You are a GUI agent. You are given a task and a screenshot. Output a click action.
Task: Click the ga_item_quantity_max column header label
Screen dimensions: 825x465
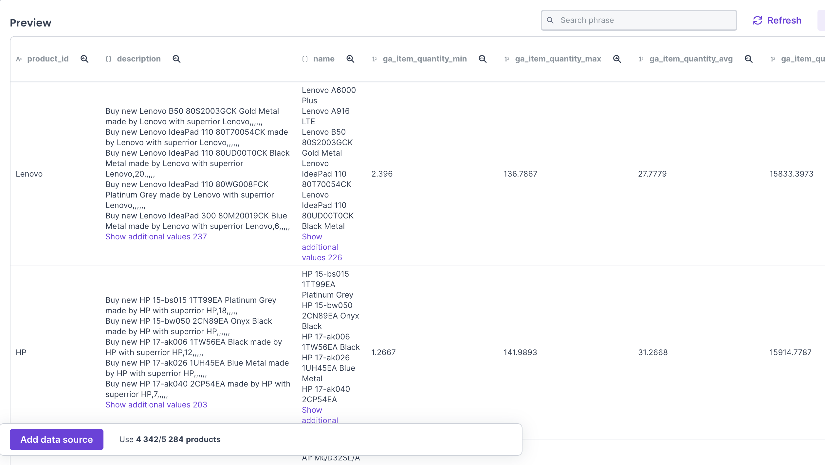click(558, 59)
